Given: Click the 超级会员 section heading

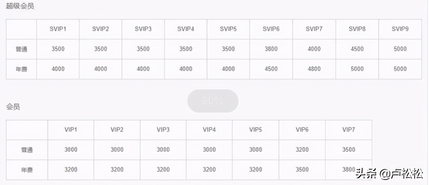Looking at the screenshot, I should pyautogui.click(x=20, y=6).
